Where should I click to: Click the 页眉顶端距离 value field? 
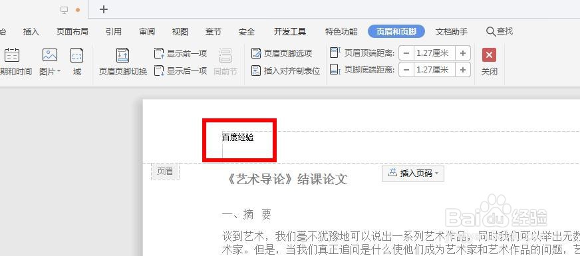tap(434, 53)
